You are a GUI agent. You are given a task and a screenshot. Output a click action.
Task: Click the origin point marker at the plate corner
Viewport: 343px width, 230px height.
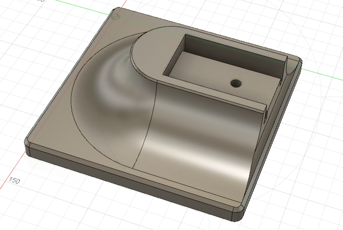tap(116, 16)
